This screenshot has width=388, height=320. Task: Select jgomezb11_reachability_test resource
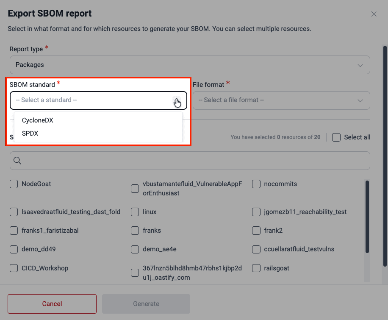click(x=256, y=211)
